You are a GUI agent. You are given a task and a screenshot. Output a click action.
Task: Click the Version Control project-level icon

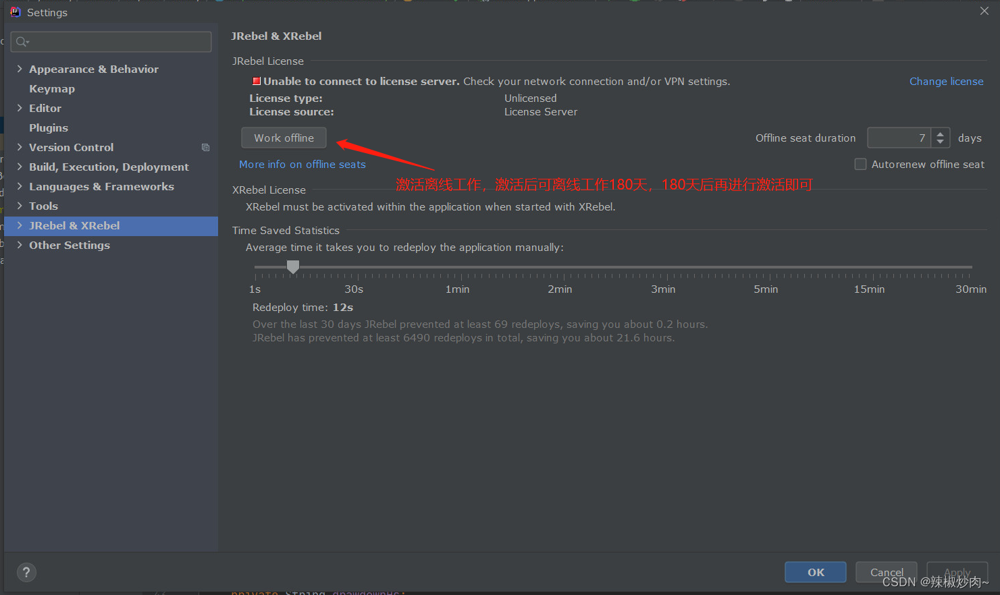pos(206,148)
